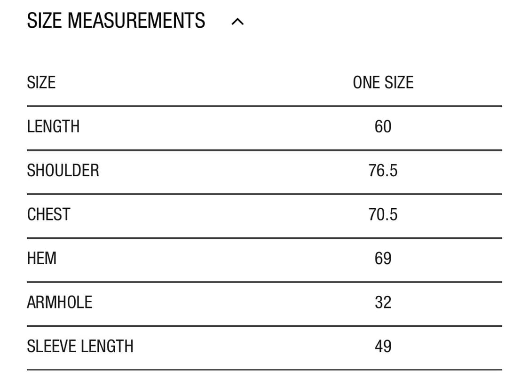
Task: Click the divider between CHEST and HEM rows
Action: point(264,238)
